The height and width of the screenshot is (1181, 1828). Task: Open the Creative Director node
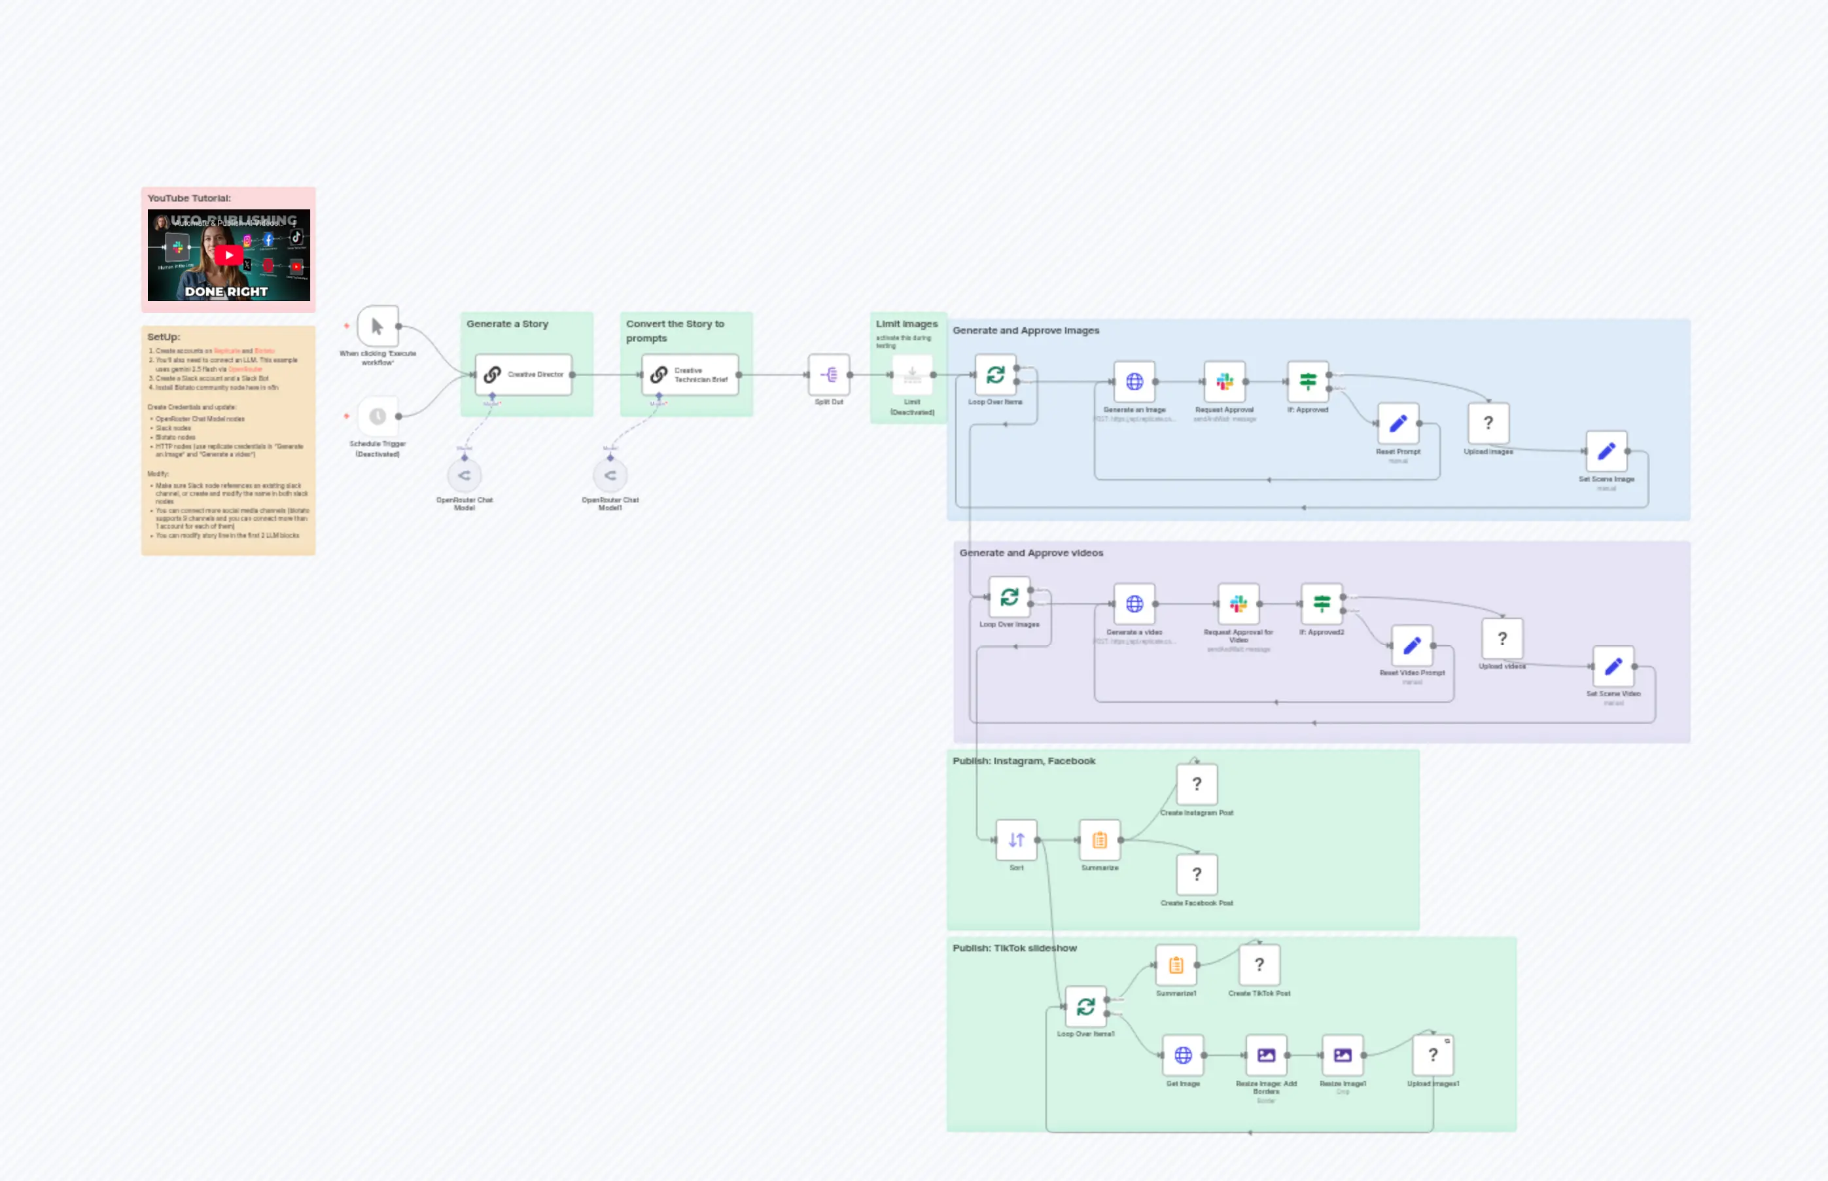pos(523,374)
